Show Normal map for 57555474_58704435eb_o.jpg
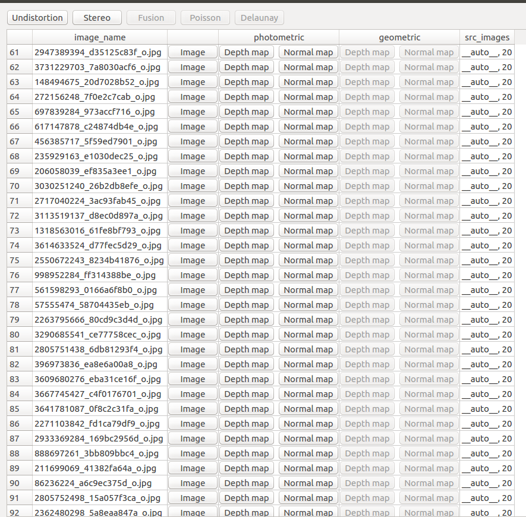 308,304
